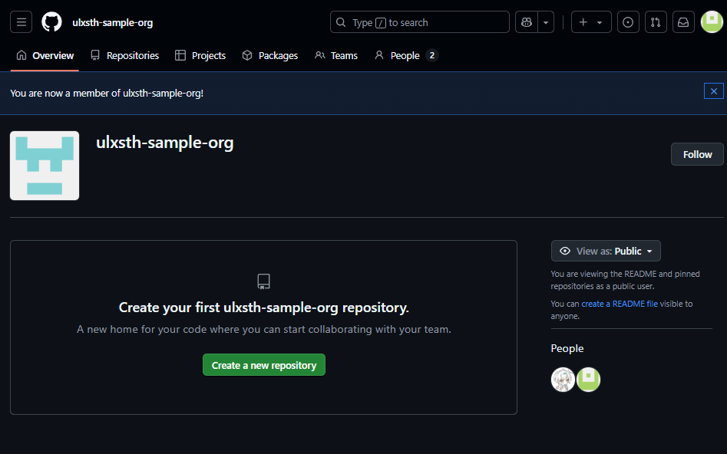
Task: Switch to the Packages tab
Action: tap(270, 55)
